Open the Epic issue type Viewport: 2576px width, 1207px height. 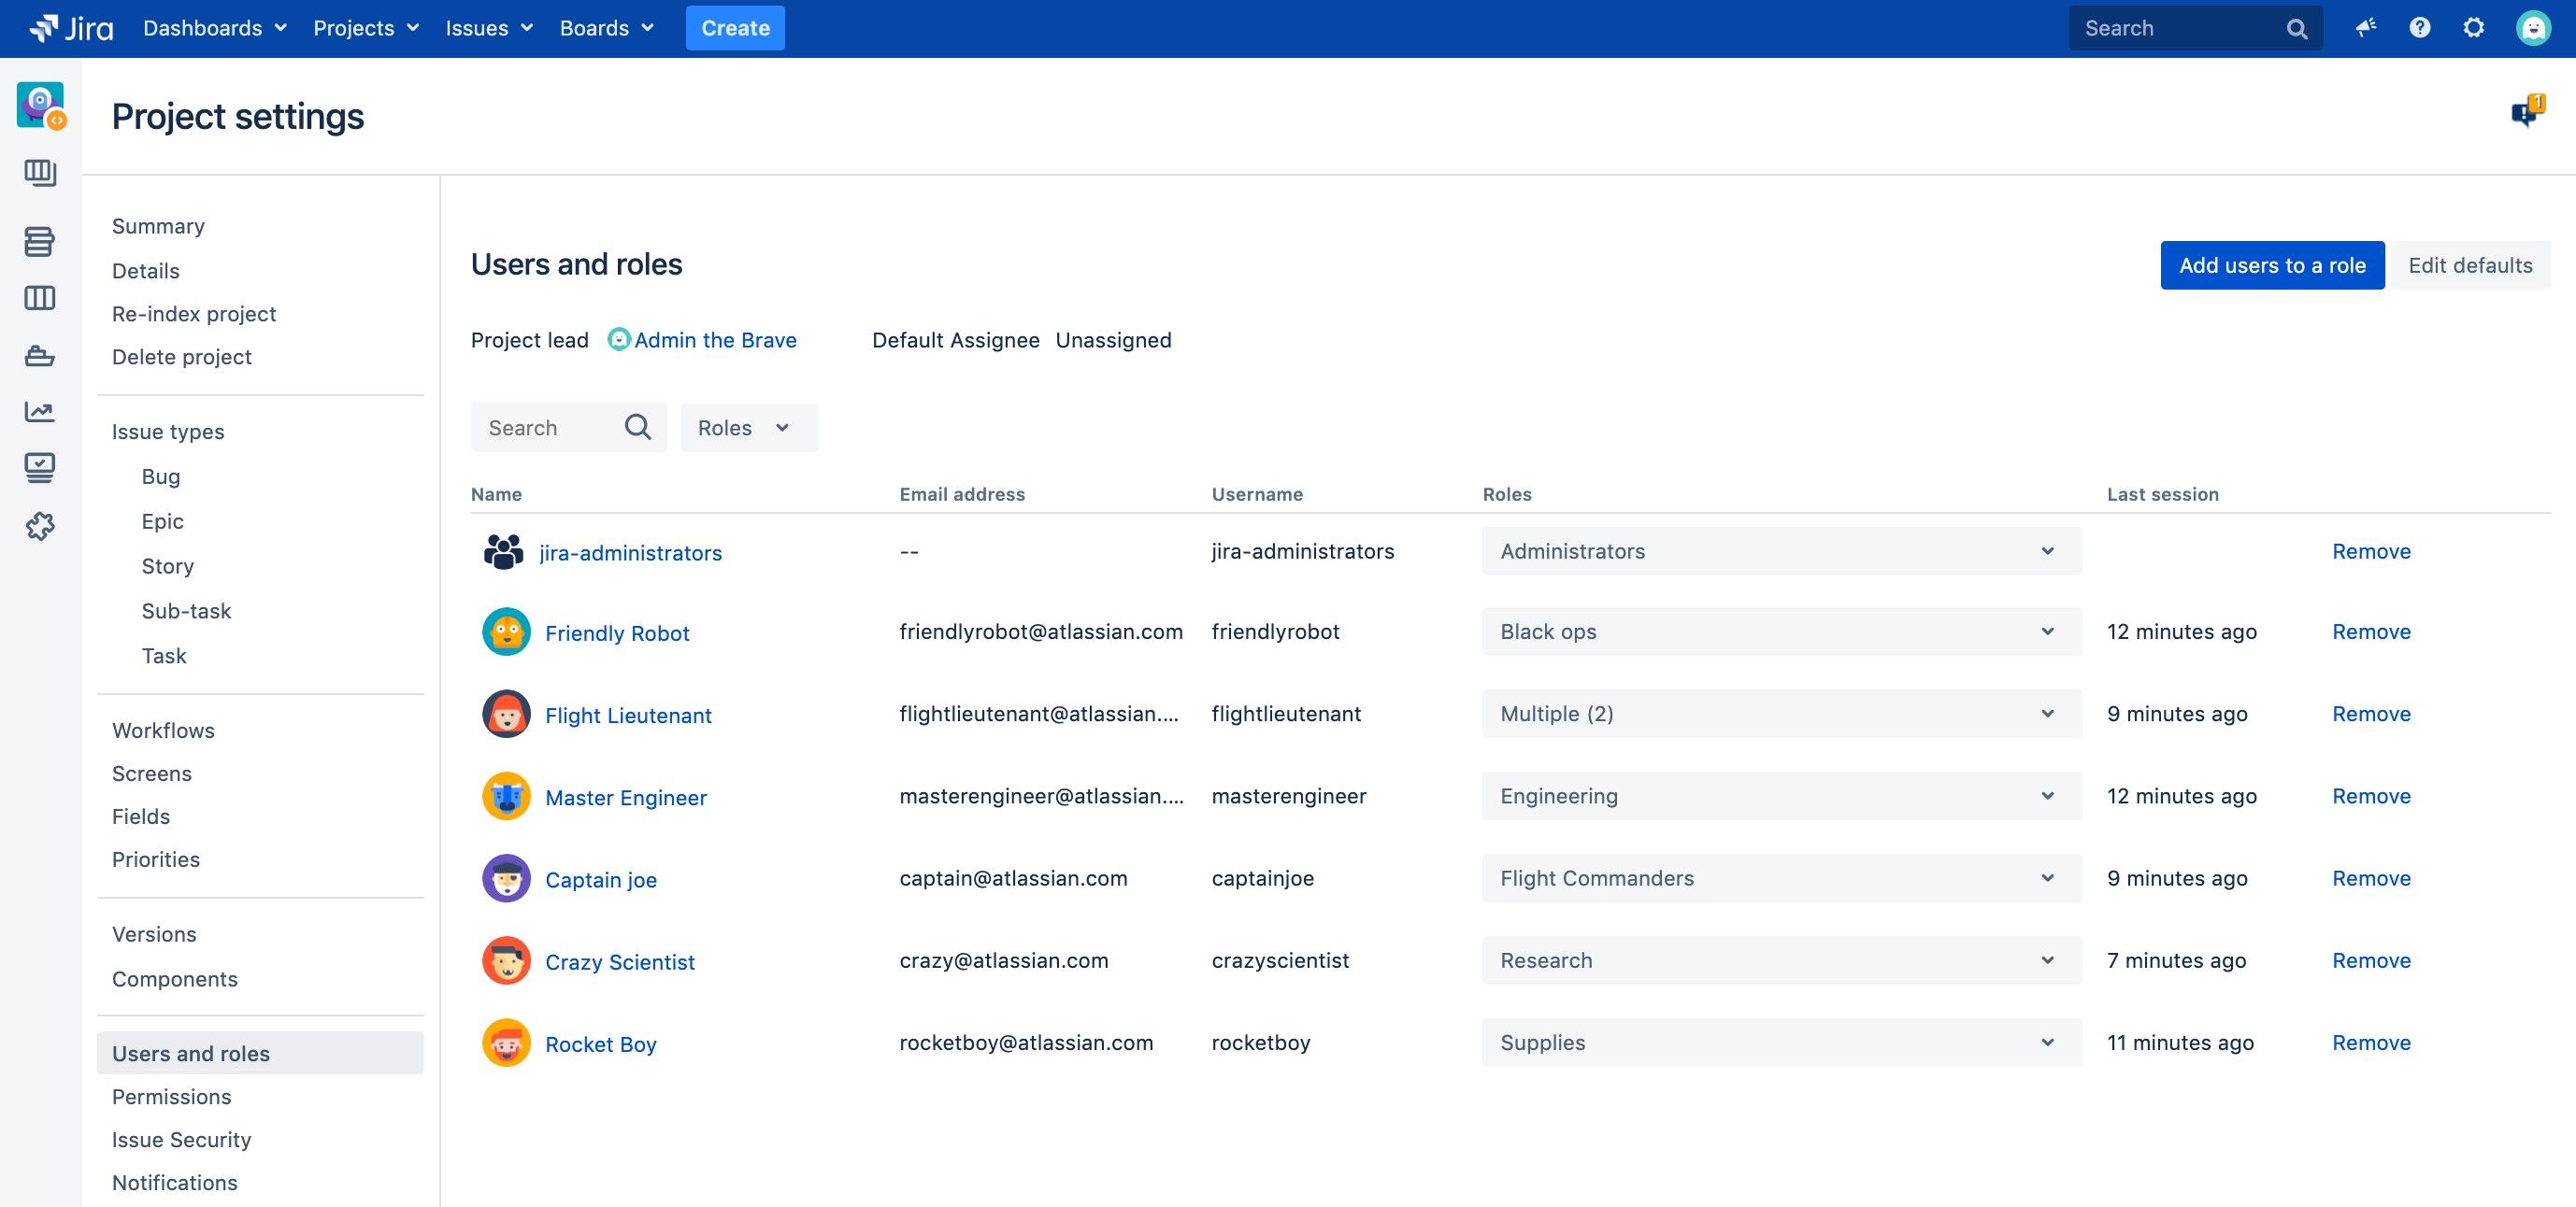point(162,520)
